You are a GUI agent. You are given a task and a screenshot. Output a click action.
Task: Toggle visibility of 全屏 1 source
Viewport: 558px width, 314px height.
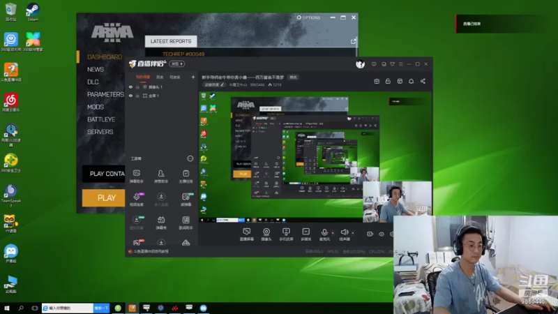pos(130,96)
